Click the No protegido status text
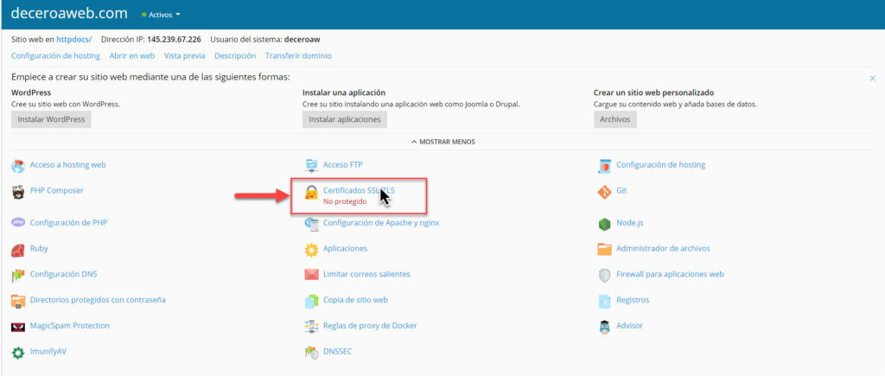This screenshot has height=376, width=885. point(345,201)
